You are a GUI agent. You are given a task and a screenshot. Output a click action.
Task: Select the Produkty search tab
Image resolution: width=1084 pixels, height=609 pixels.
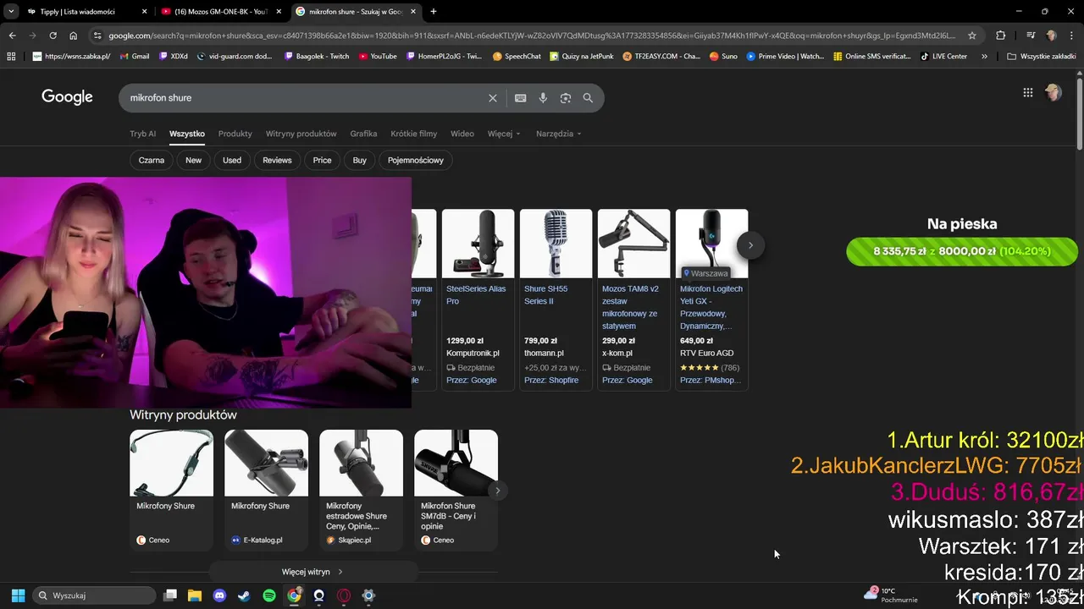tap(235, 134)
